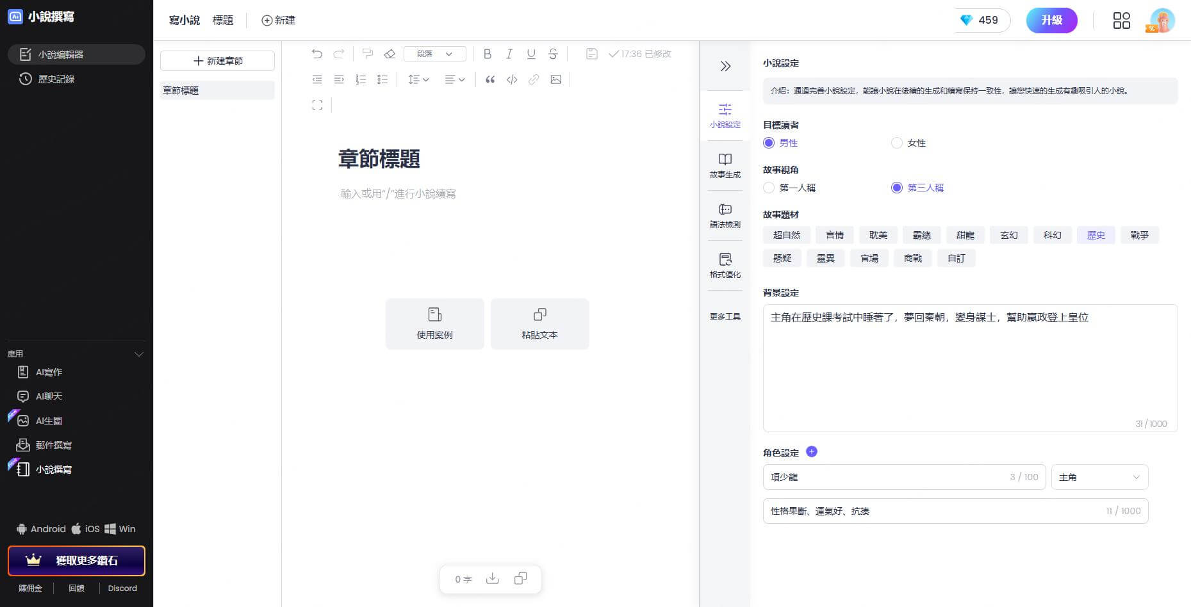Select 男性 target reader
1191x607 pixels.
[x=780, y=143]
